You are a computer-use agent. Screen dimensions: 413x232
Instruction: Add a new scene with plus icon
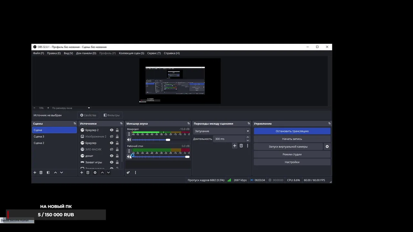click(x=35, y=172)
